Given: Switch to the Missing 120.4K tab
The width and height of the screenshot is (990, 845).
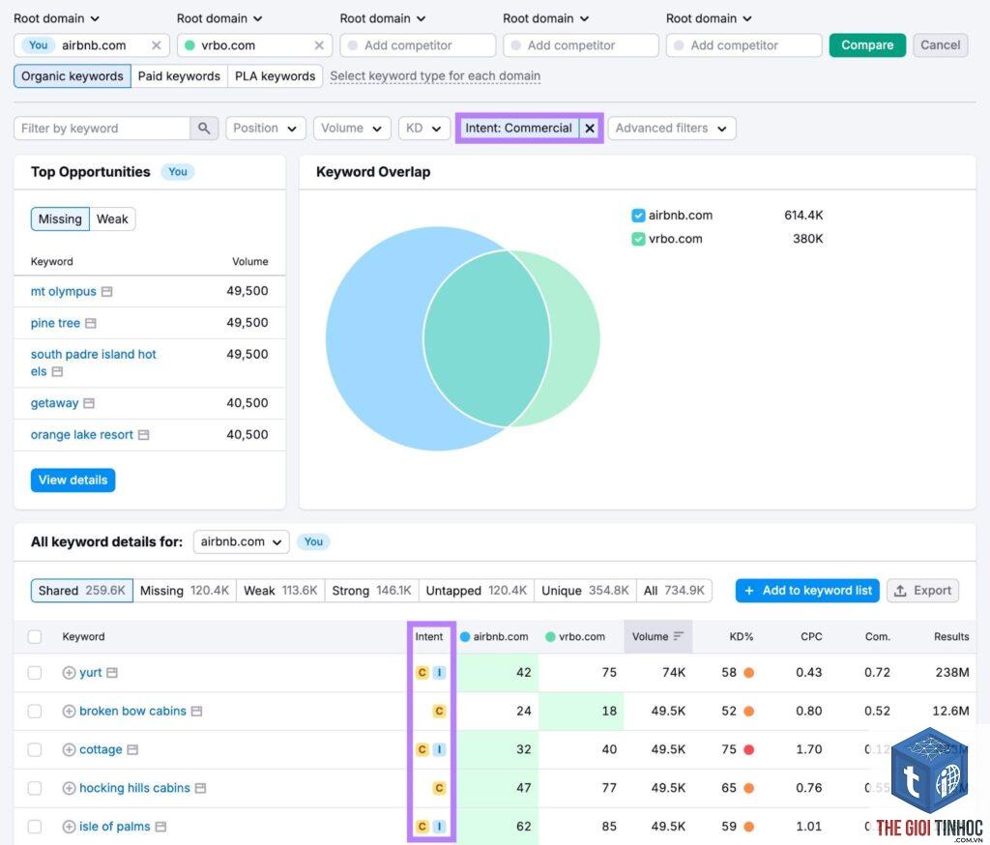Looking at the screenshot, I should point(185,591).
